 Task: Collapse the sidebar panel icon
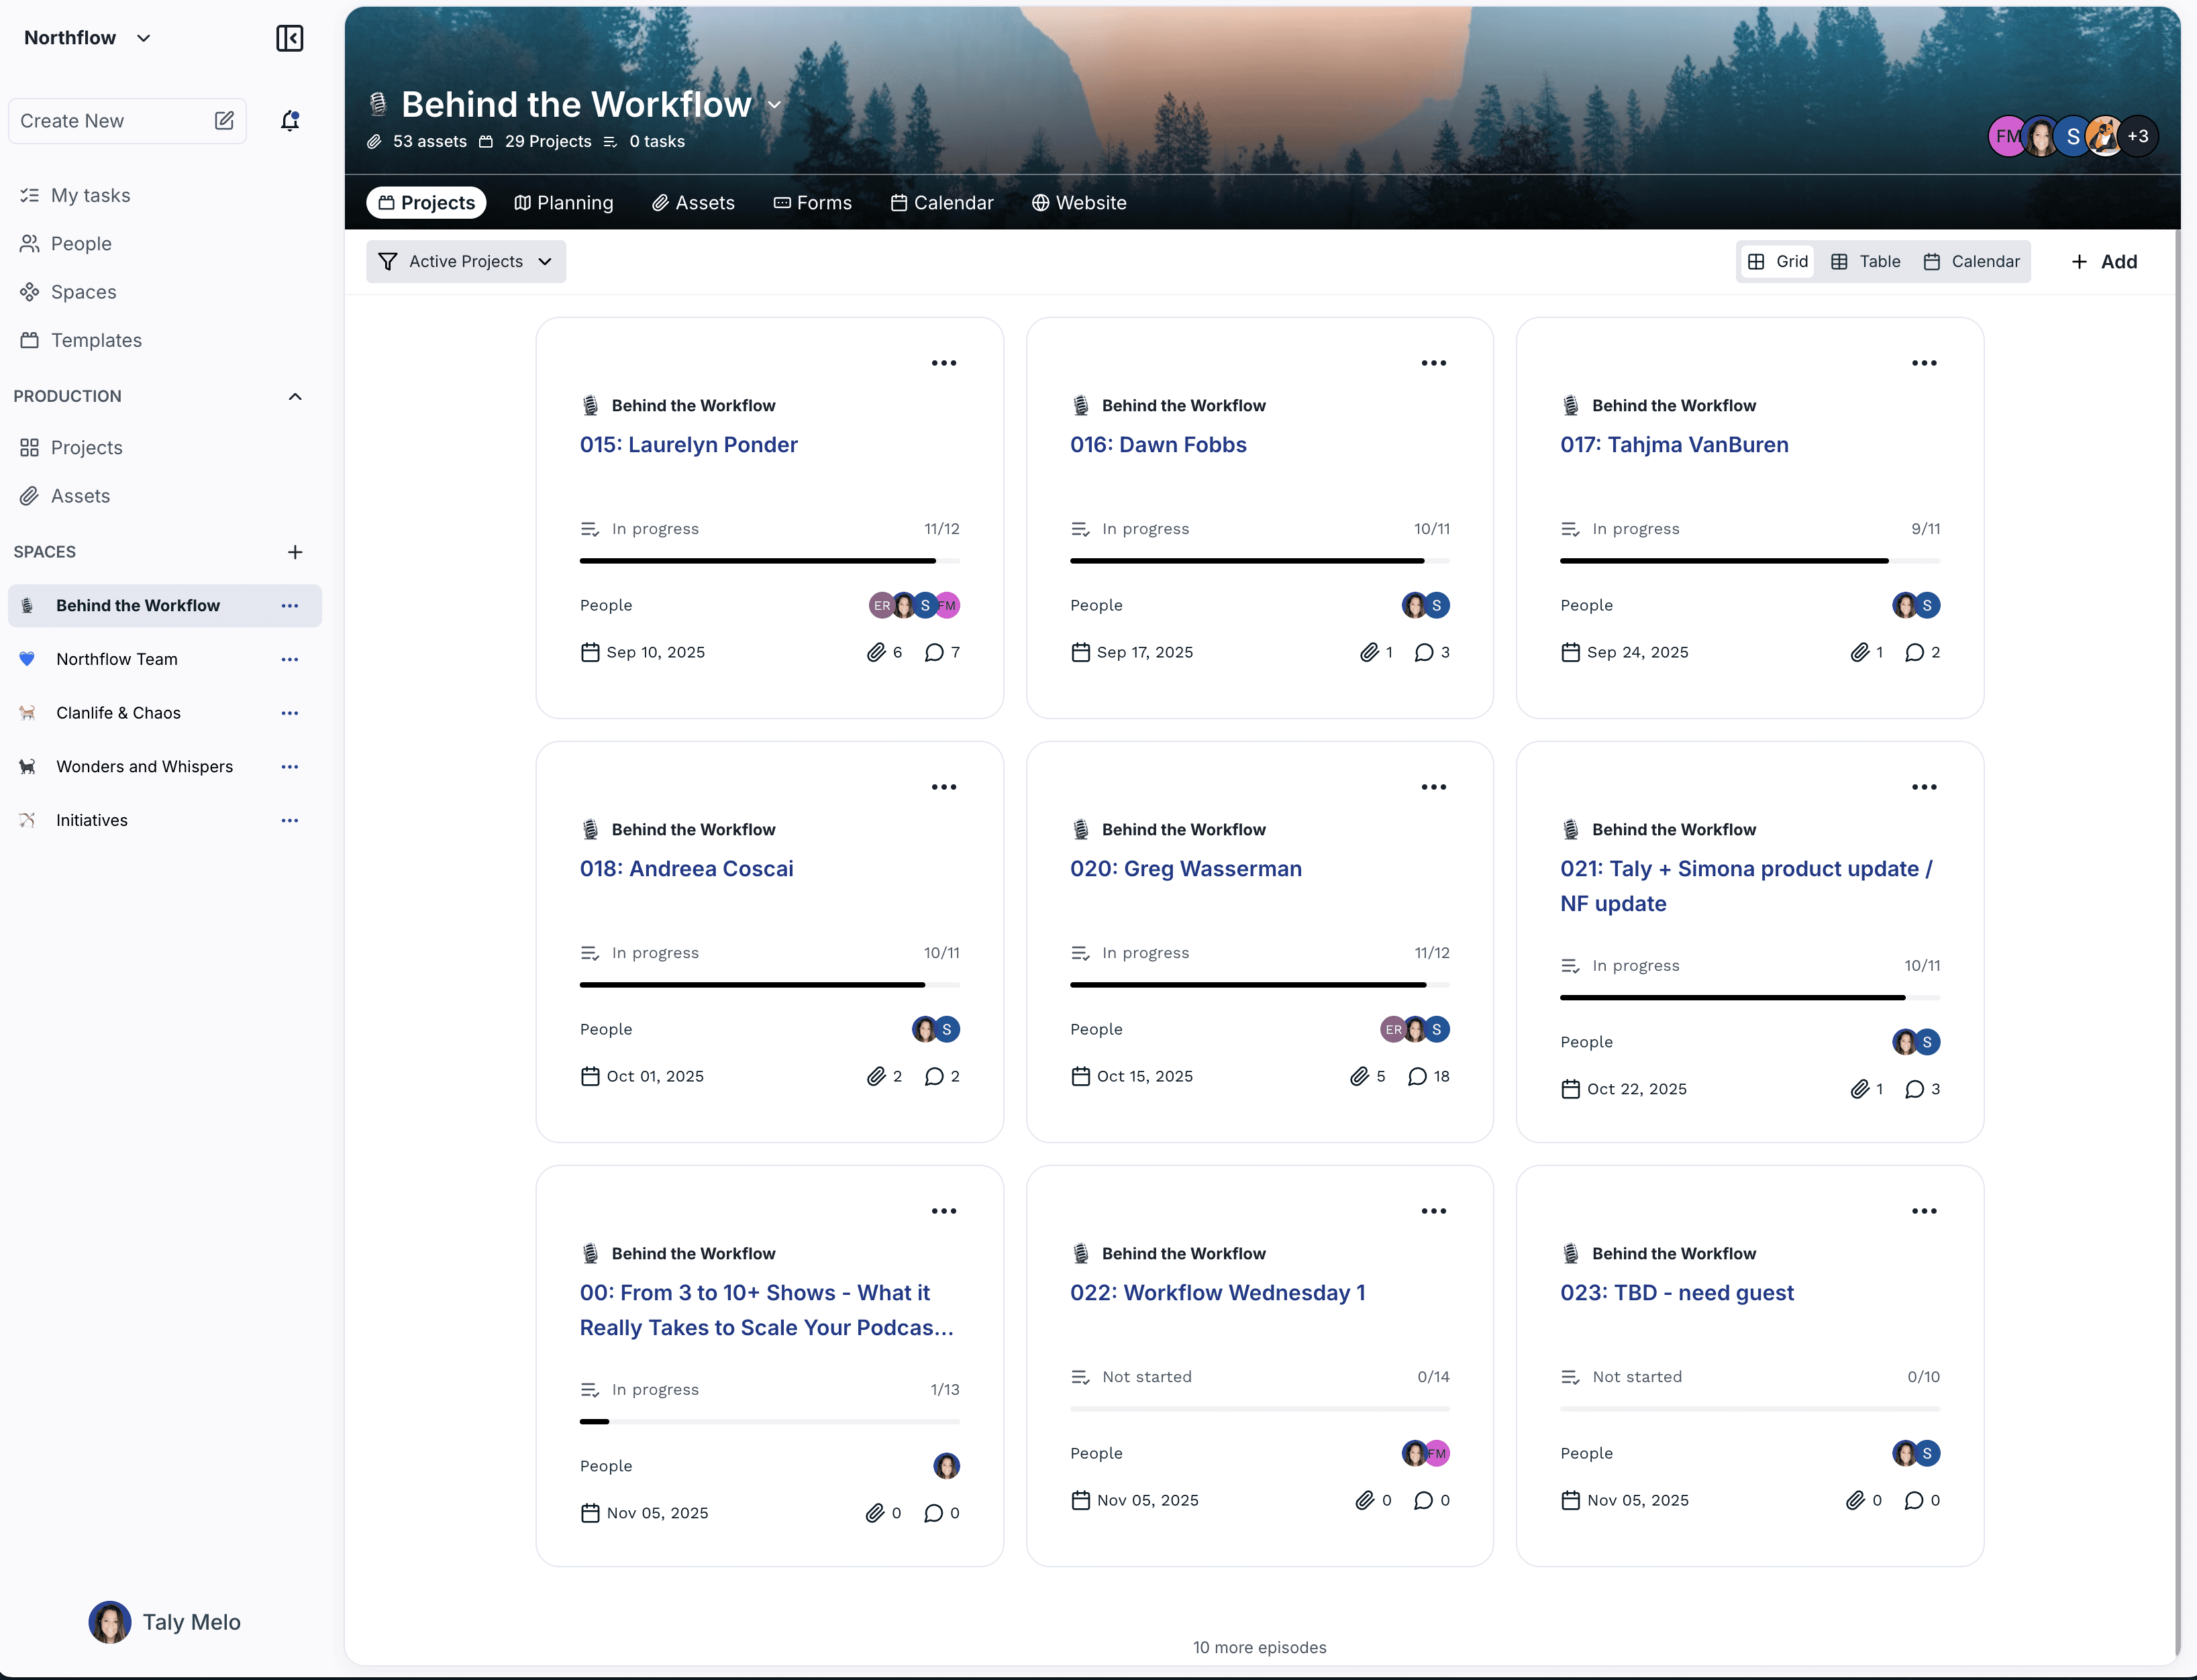tap(289, 38)
